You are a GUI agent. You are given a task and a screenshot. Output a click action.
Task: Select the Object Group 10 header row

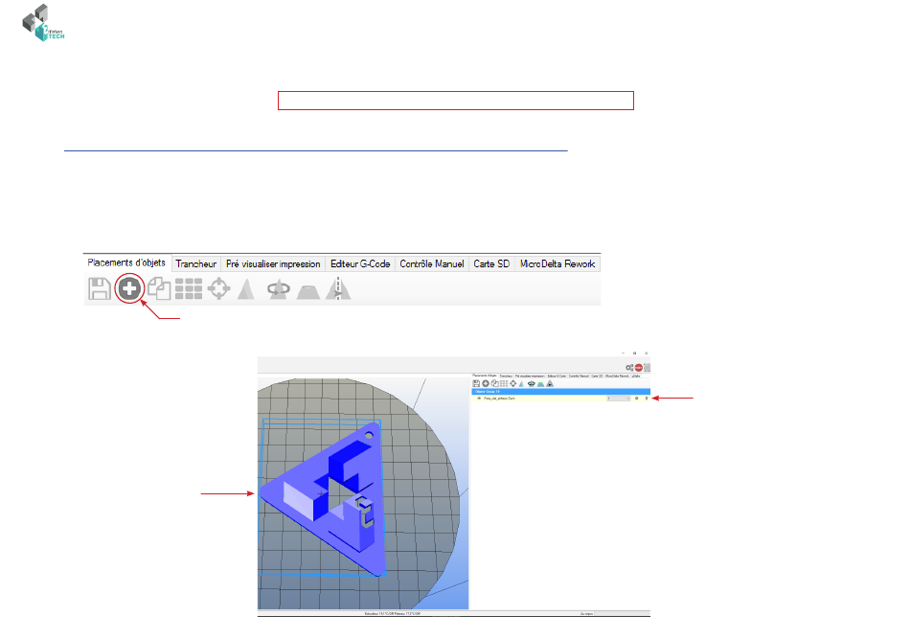click(560, 391)
